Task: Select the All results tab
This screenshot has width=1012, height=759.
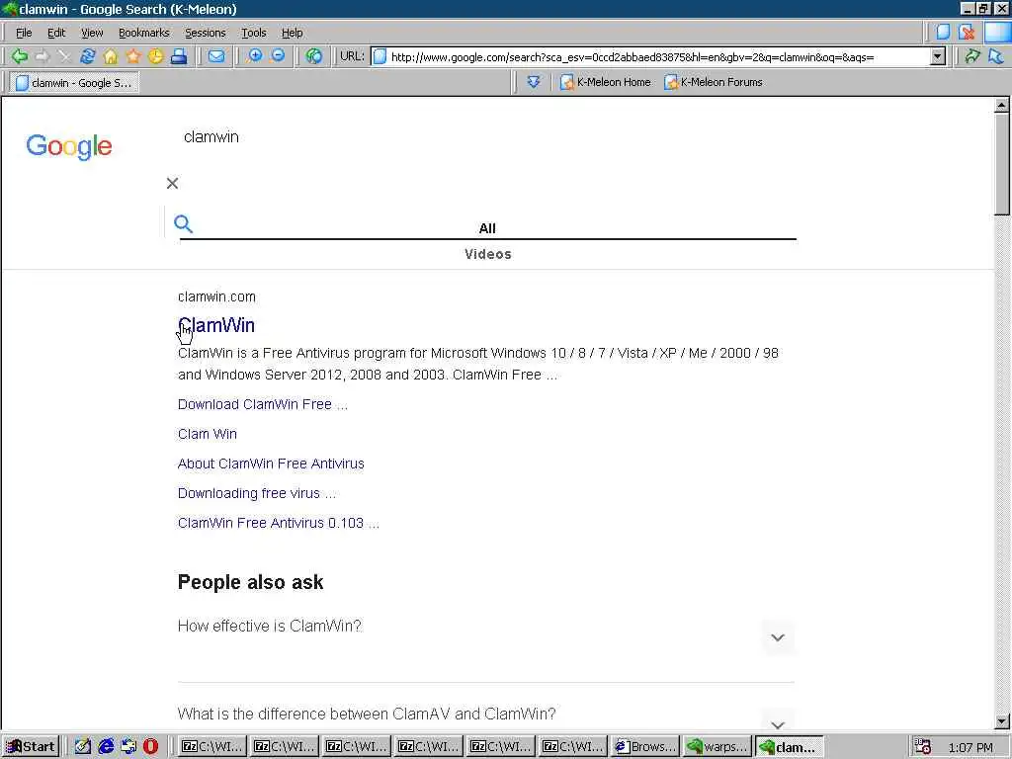Action: (487, 228)
